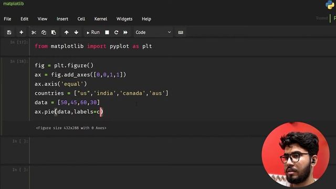Click the matplotlib notebook title
336x189 pixels.
(14, 4)
